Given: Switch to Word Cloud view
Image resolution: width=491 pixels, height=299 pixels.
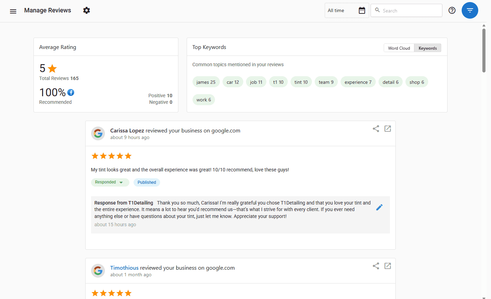Looking at the screenshot, I should point(399,48).
